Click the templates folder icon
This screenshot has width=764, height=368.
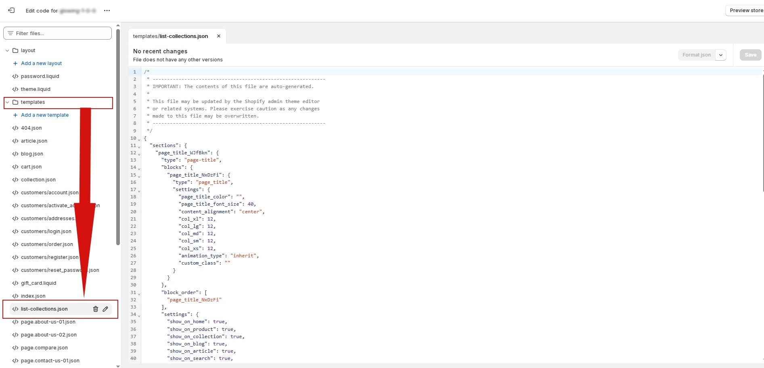(x=15, y=102)
